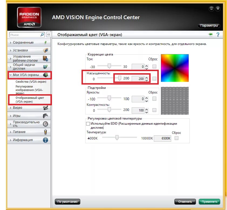Increase Тон value with up arrow
Viewport: 227px width, 210px height.
pyautogui.click(x=147, y=66)
